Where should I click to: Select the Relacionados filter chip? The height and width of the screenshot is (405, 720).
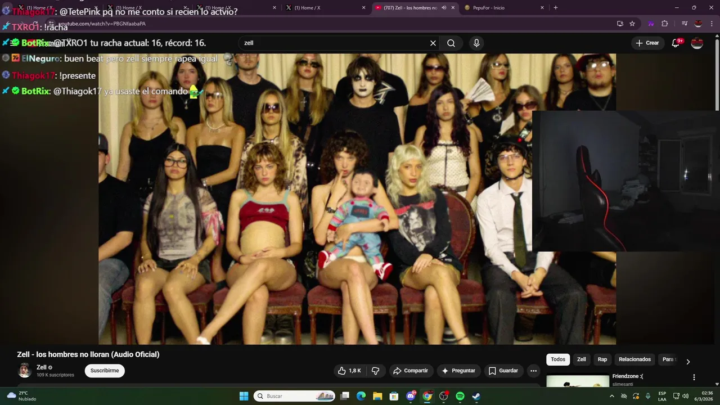pyautogui.click(x=634, y=359)
